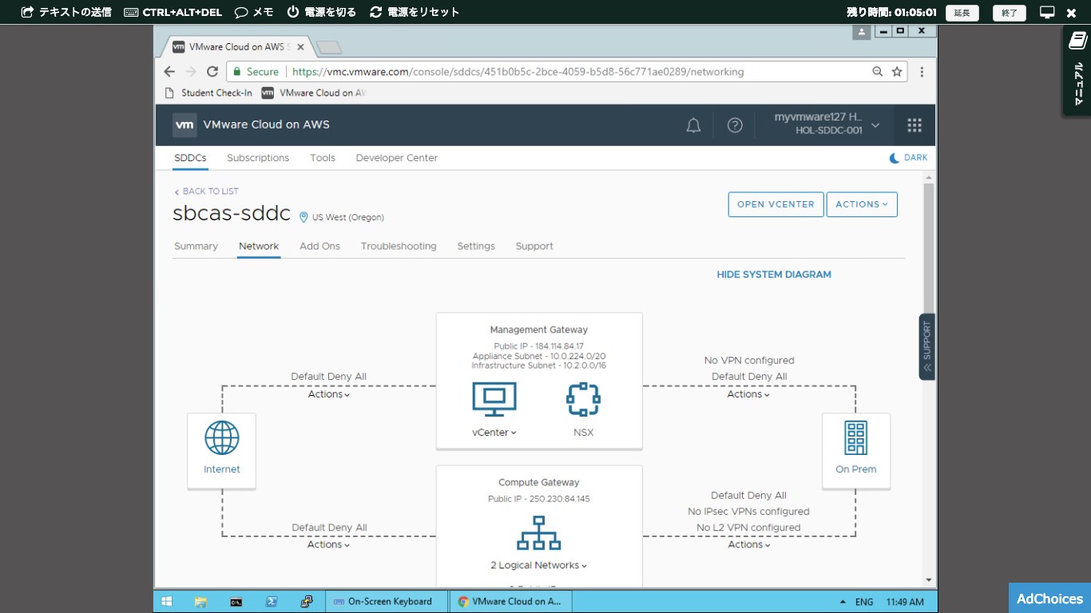This screenshot has height=613, width=1091.
Task: Expand the ACTIONS dropdown button
Action: [x=862, y=204]
